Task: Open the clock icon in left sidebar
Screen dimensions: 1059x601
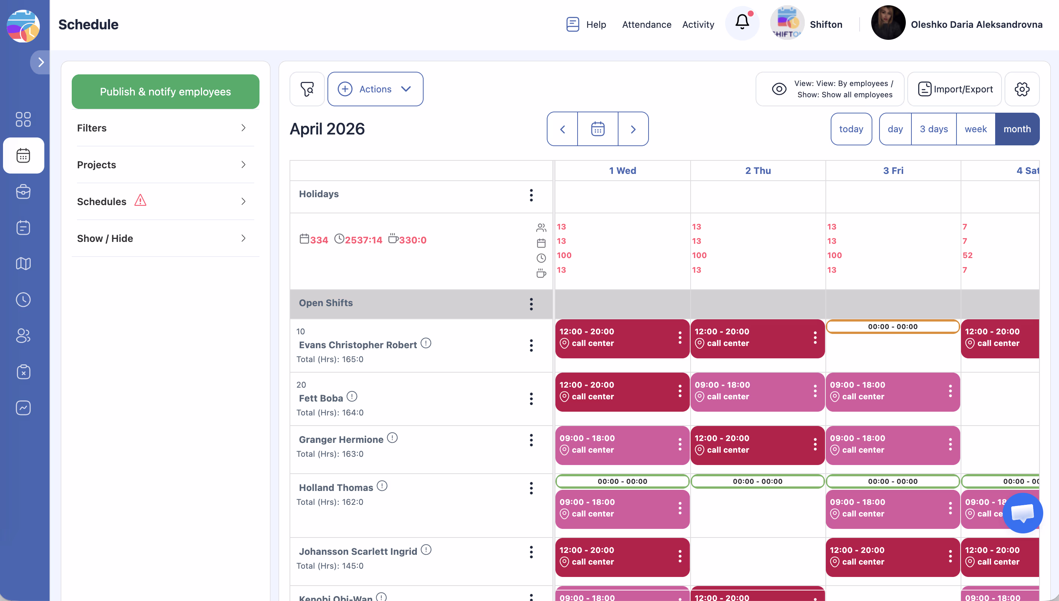Action: click(23, 300)
